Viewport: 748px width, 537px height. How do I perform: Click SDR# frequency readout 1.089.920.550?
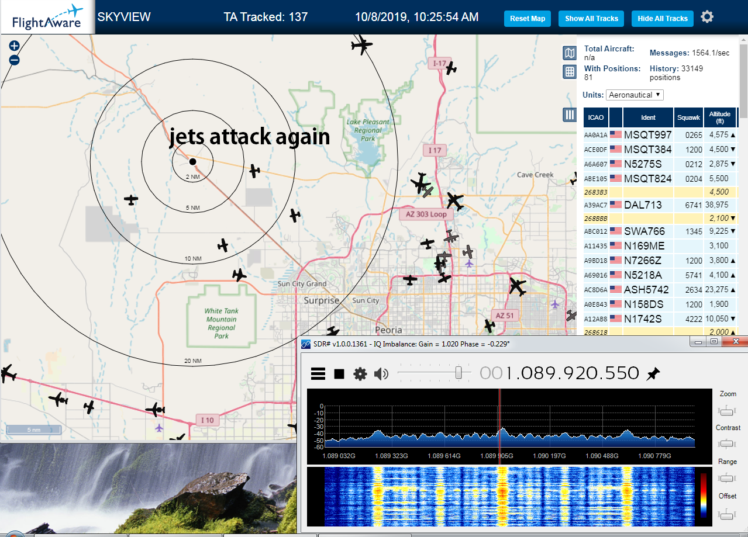[x=560, y=373]
